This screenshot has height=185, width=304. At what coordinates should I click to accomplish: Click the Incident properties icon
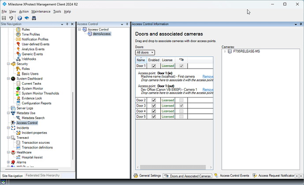18,133
